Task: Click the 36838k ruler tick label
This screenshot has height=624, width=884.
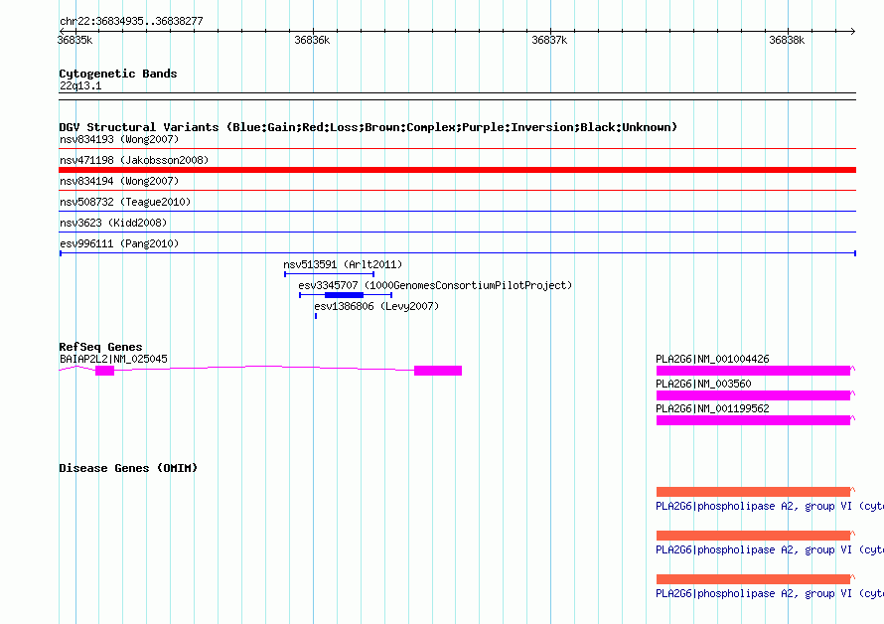Action: [x=787, y=40]
